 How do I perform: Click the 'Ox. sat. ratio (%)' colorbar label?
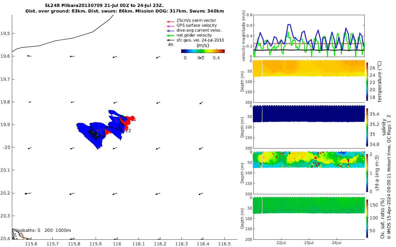click(x=383, y=218)
